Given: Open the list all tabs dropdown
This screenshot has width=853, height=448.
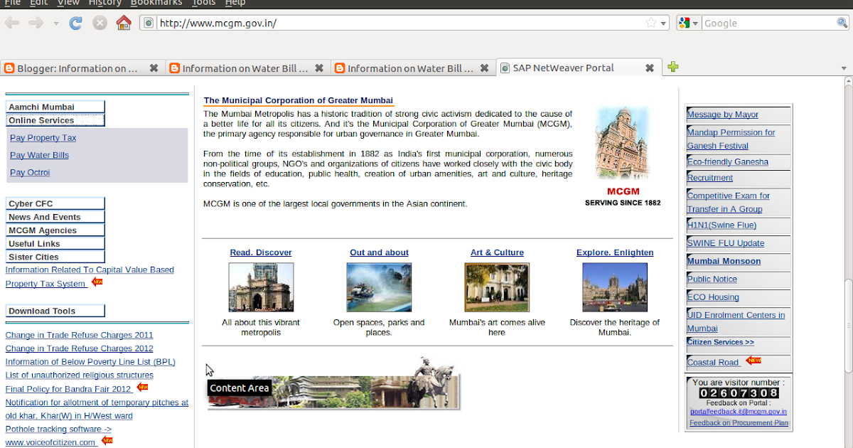Looking at the screenshot, I should click(x=844, y=68).
